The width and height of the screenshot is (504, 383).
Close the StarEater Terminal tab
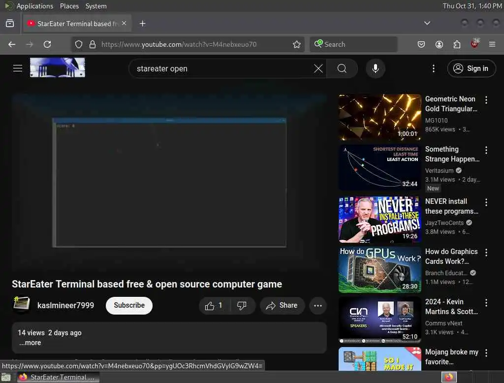pyautogui.click(x=124, y=24)
